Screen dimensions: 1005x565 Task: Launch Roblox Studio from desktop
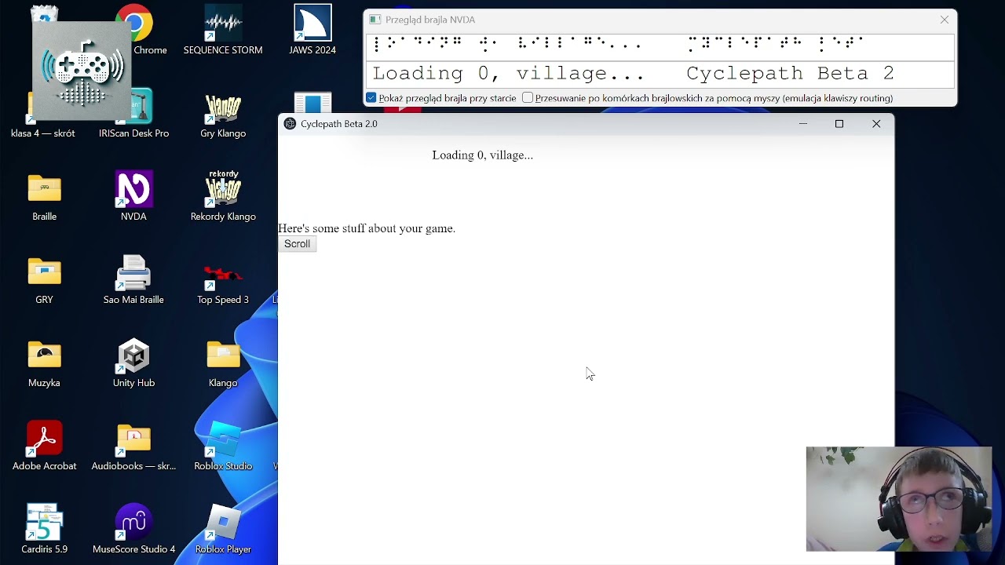coord(223,447)
